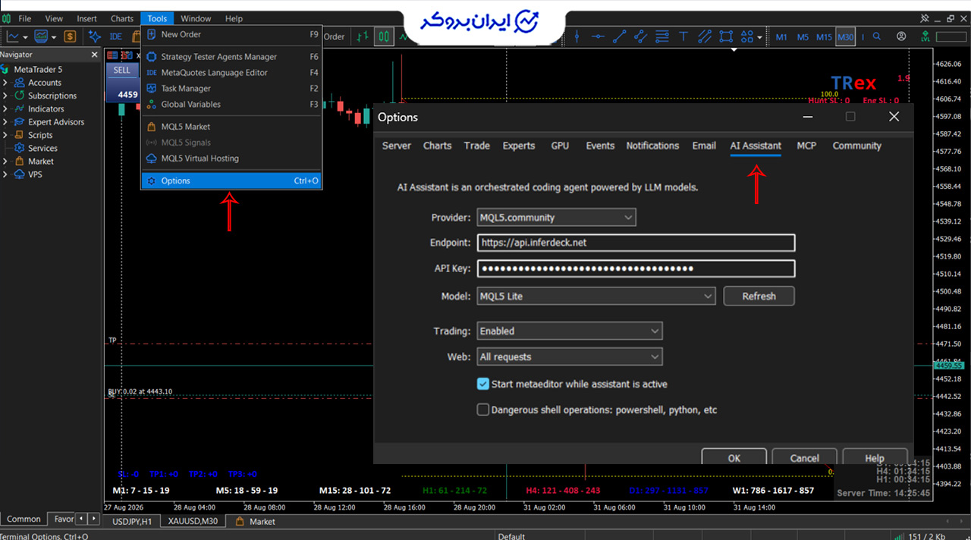The height and width of the screenshot is (540, 971).
Task: Switch to the Experts tab
Action: 519,146
